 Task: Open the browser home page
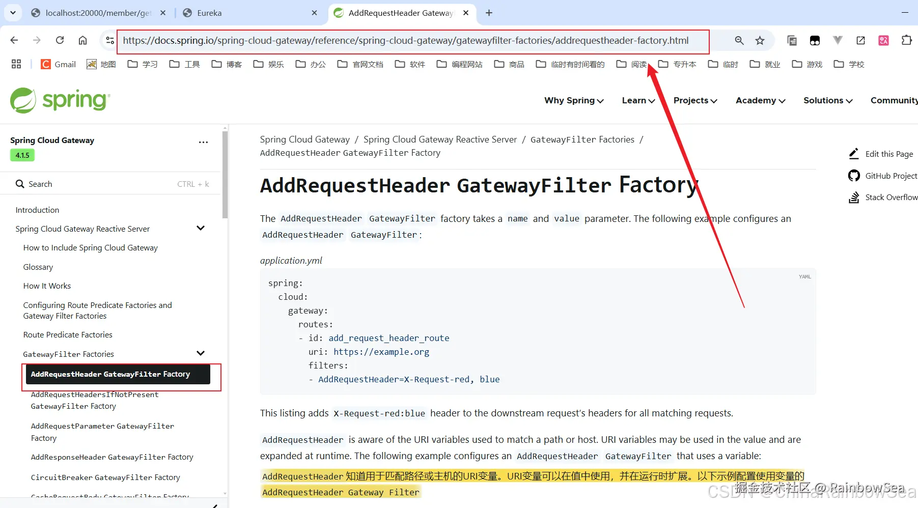[82, 40]
